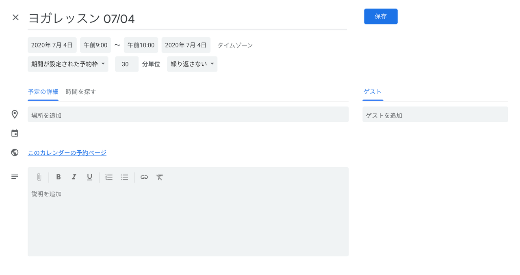This screenshot has width=520, height=275.
Task: Click the slot duration field showing 30
Action: pyautogui.click(x=127, y=64)
